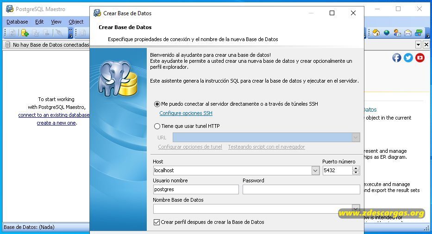Screen dimensions: 432x234
Task: Open the Object menu
Action: (x=76, y=22)
